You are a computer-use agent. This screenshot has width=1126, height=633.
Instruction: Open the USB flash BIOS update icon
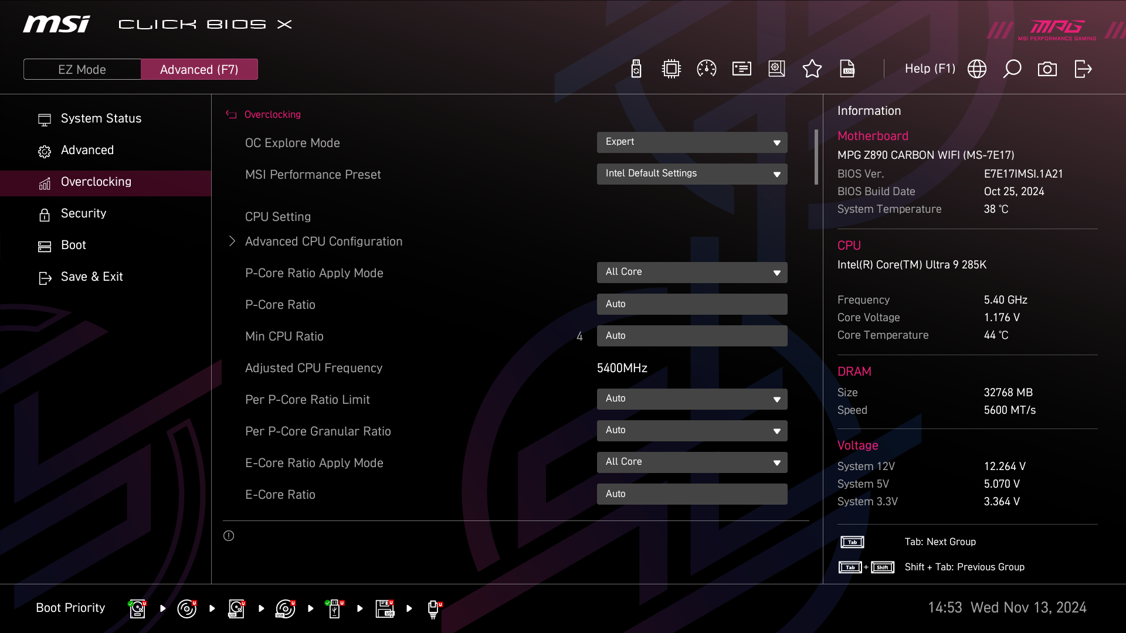(x=636, y=69)
